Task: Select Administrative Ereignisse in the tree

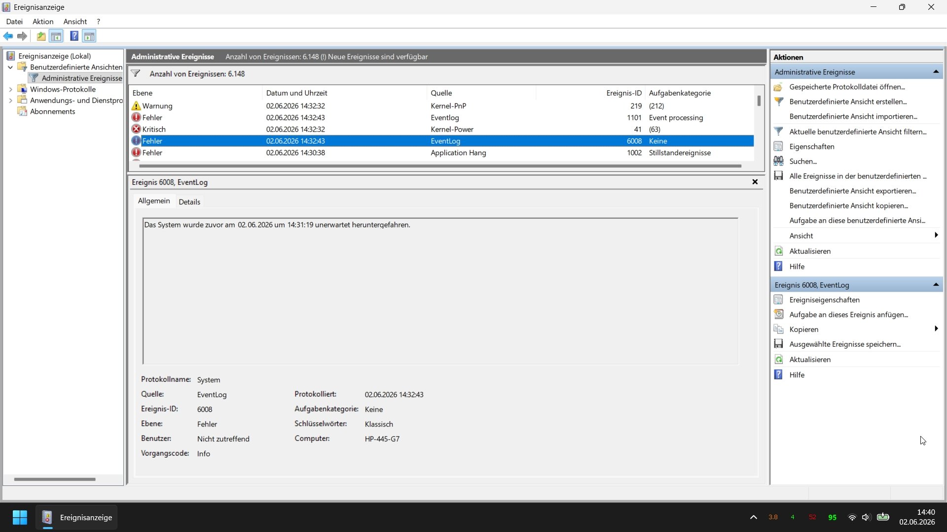Action: 82,78
